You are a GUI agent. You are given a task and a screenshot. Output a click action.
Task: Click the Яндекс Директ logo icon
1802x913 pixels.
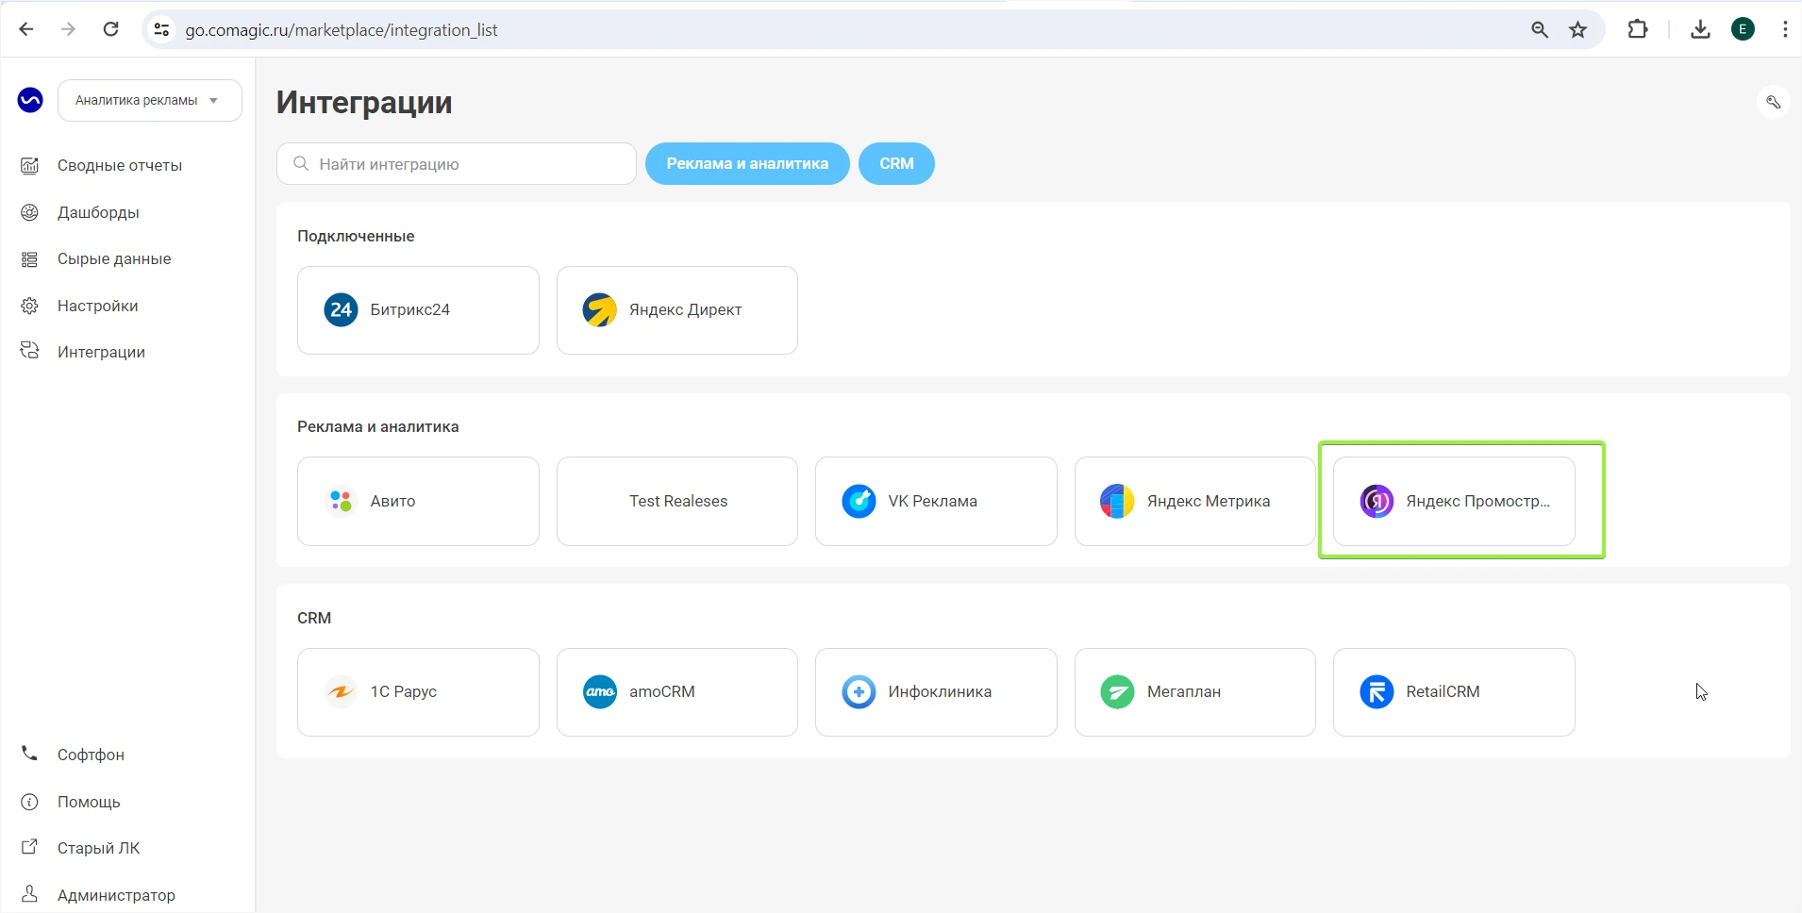pyautogui.click(x=600, y=309)
